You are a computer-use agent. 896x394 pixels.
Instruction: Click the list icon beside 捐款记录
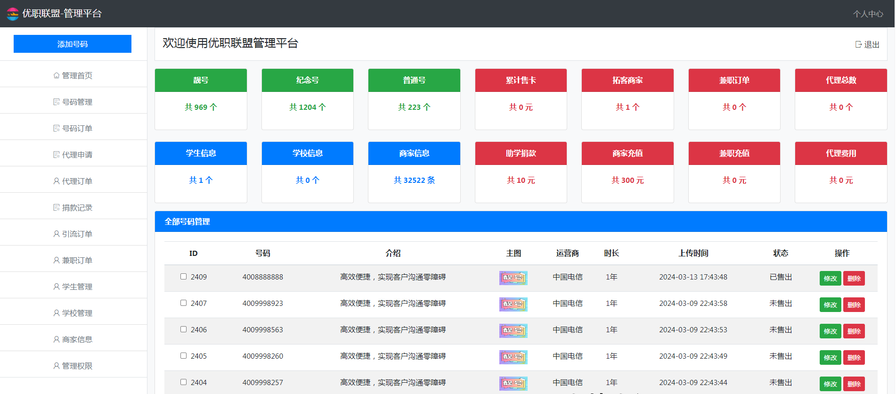tap(57, 207)
